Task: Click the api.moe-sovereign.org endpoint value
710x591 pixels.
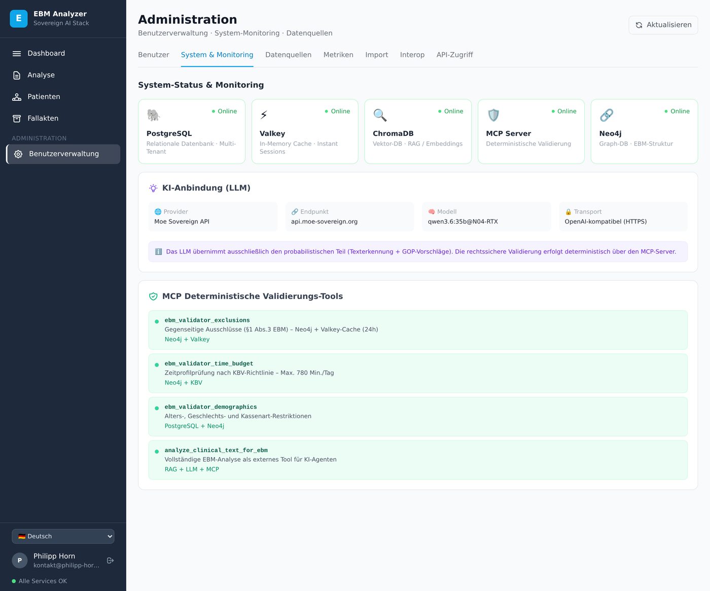Action: tap(324, 221)
